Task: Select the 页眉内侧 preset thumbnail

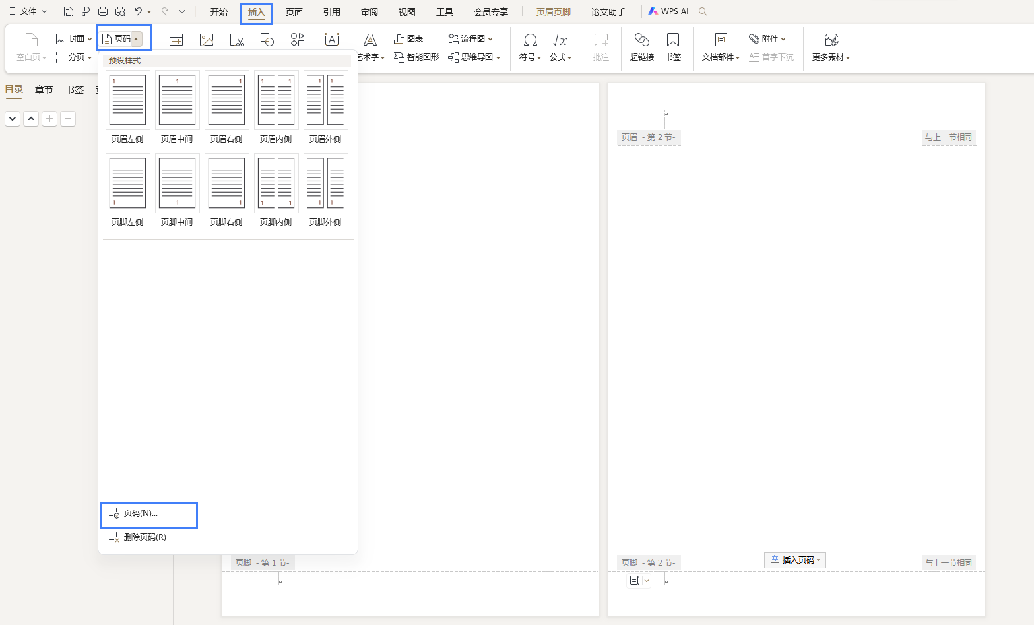Action: tap(276, 100)
